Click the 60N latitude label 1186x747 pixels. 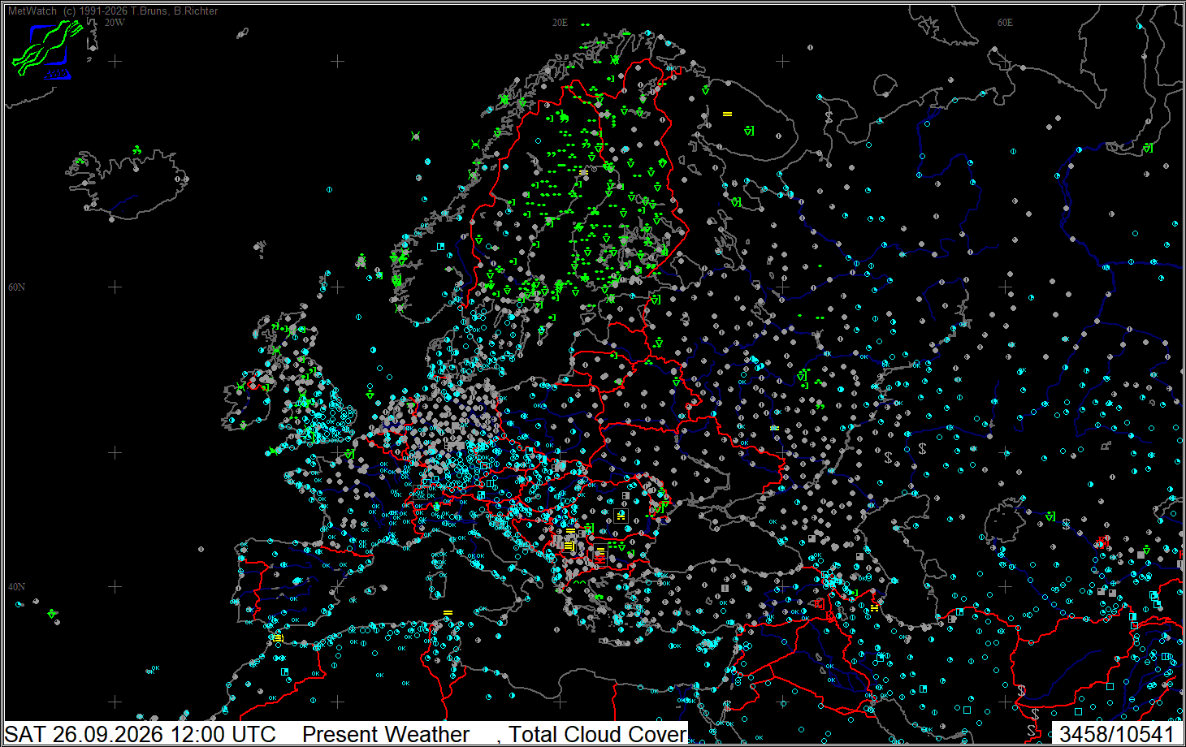16,287
